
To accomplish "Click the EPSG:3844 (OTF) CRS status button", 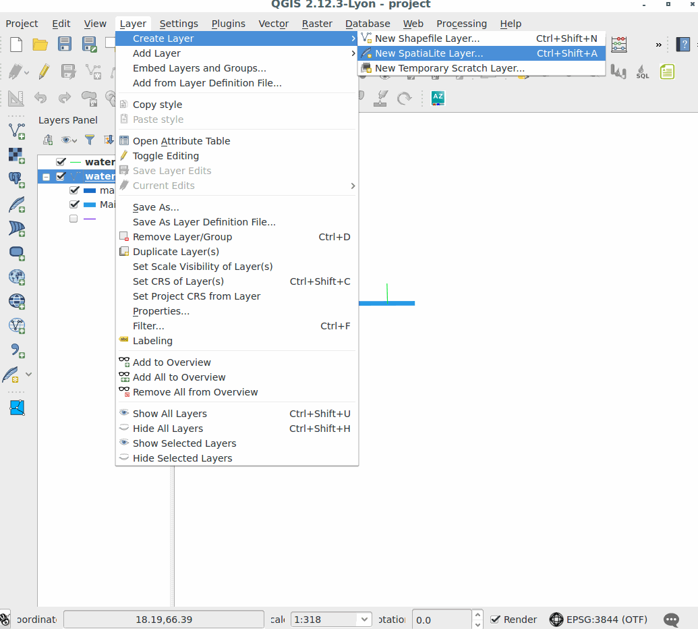I will point(598,620).
